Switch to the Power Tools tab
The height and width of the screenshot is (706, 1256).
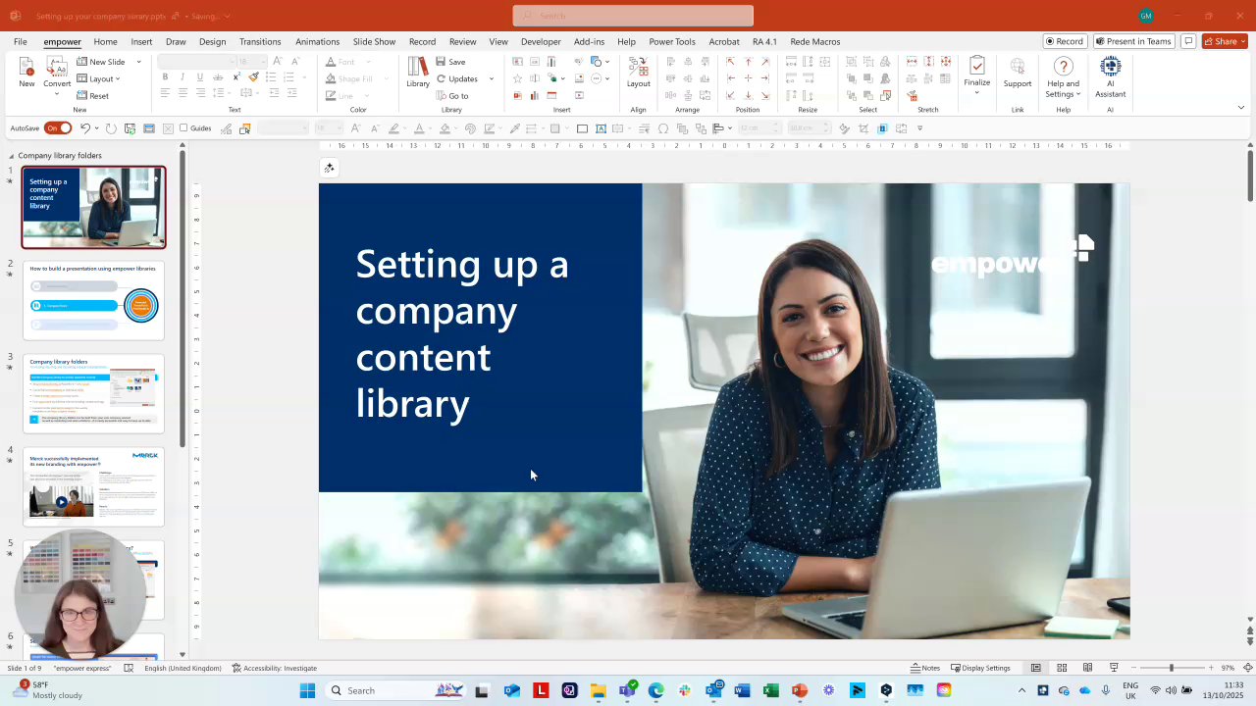click(x=671, y=42)
